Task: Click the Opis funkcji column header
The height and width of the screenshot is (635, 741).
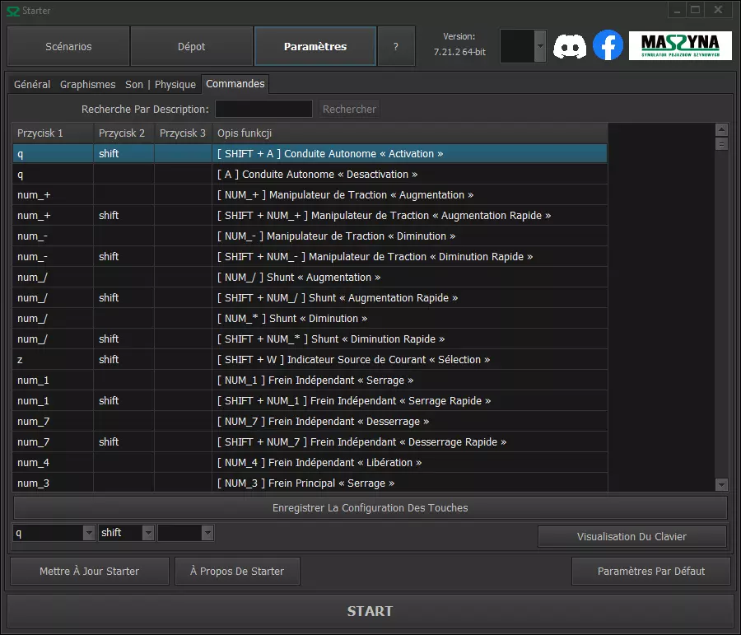Action: pos(410,133)
